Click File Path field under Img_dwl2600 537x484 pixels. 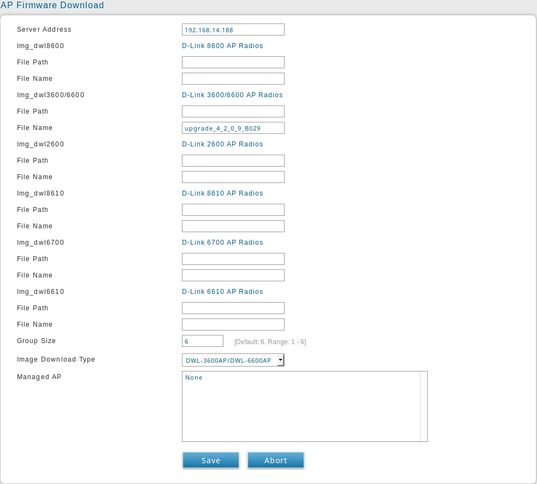pyautogui.click(x=233, y=161)
